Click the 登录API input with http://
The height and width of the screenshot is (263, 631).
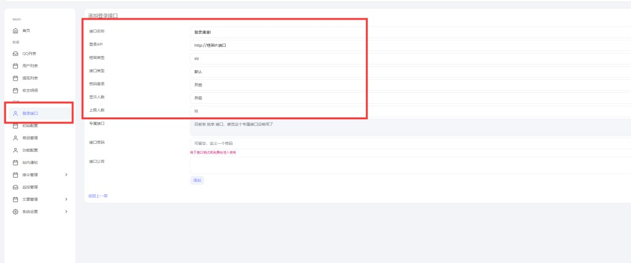410,45
